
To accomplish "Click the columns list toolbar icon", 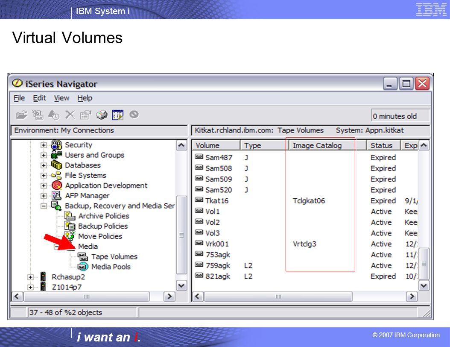I will click(x=118, y=115).
